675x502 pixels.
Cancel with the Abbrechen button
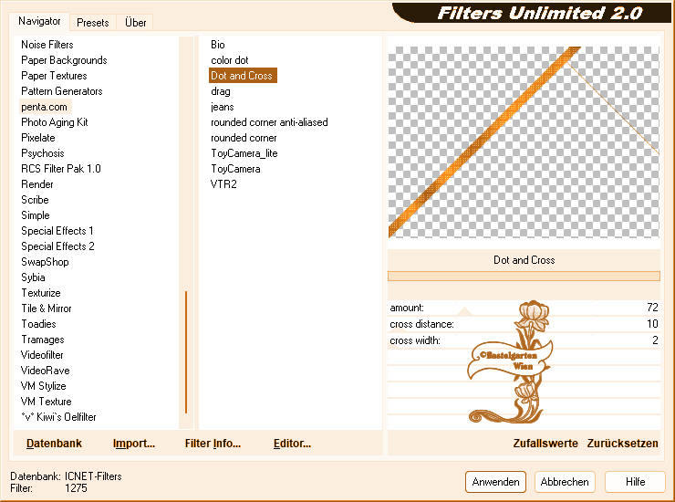point(565,482)
